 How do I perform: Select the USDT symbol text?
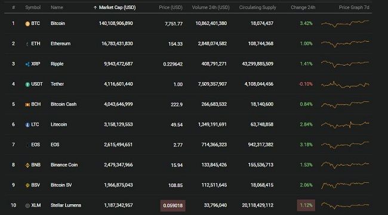[x=37, y=84]
